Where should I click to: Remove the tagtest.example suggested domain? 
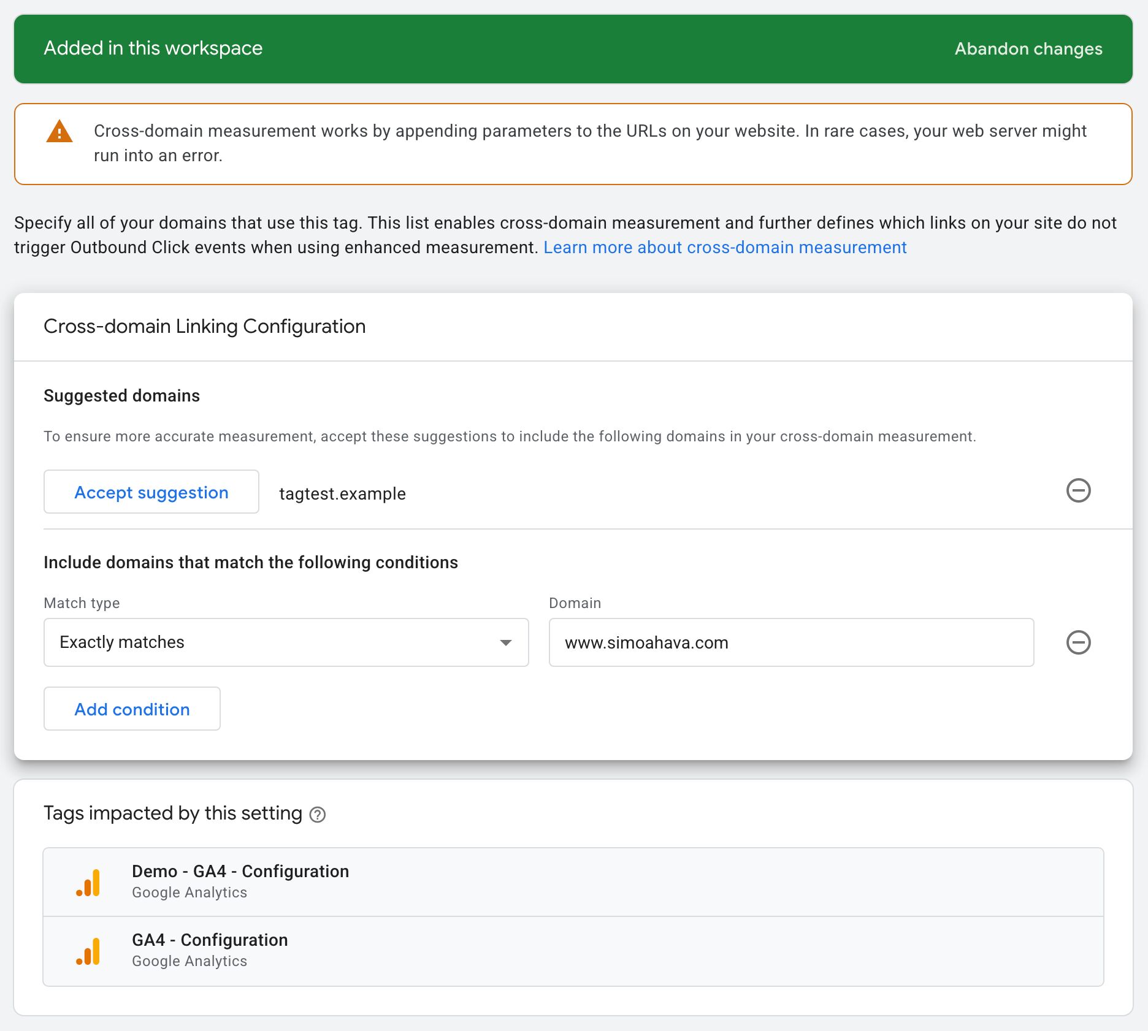[1078, 490]
